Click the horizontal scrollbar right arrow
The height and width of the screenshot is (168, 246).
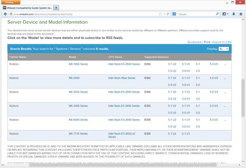pyautogui.click(x=239, y=165)
